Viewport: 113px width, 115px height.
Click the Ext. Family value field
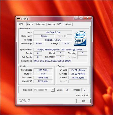(38, 57)
